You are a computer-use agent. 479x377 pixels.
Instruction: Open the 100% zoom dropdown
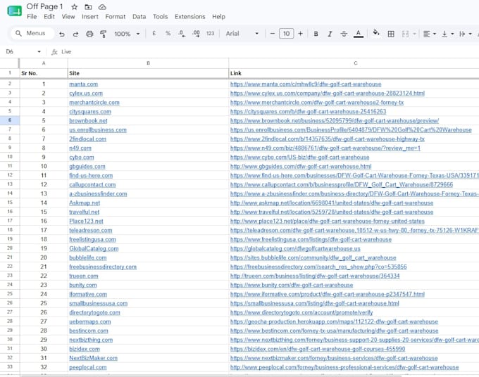point(127,34)
